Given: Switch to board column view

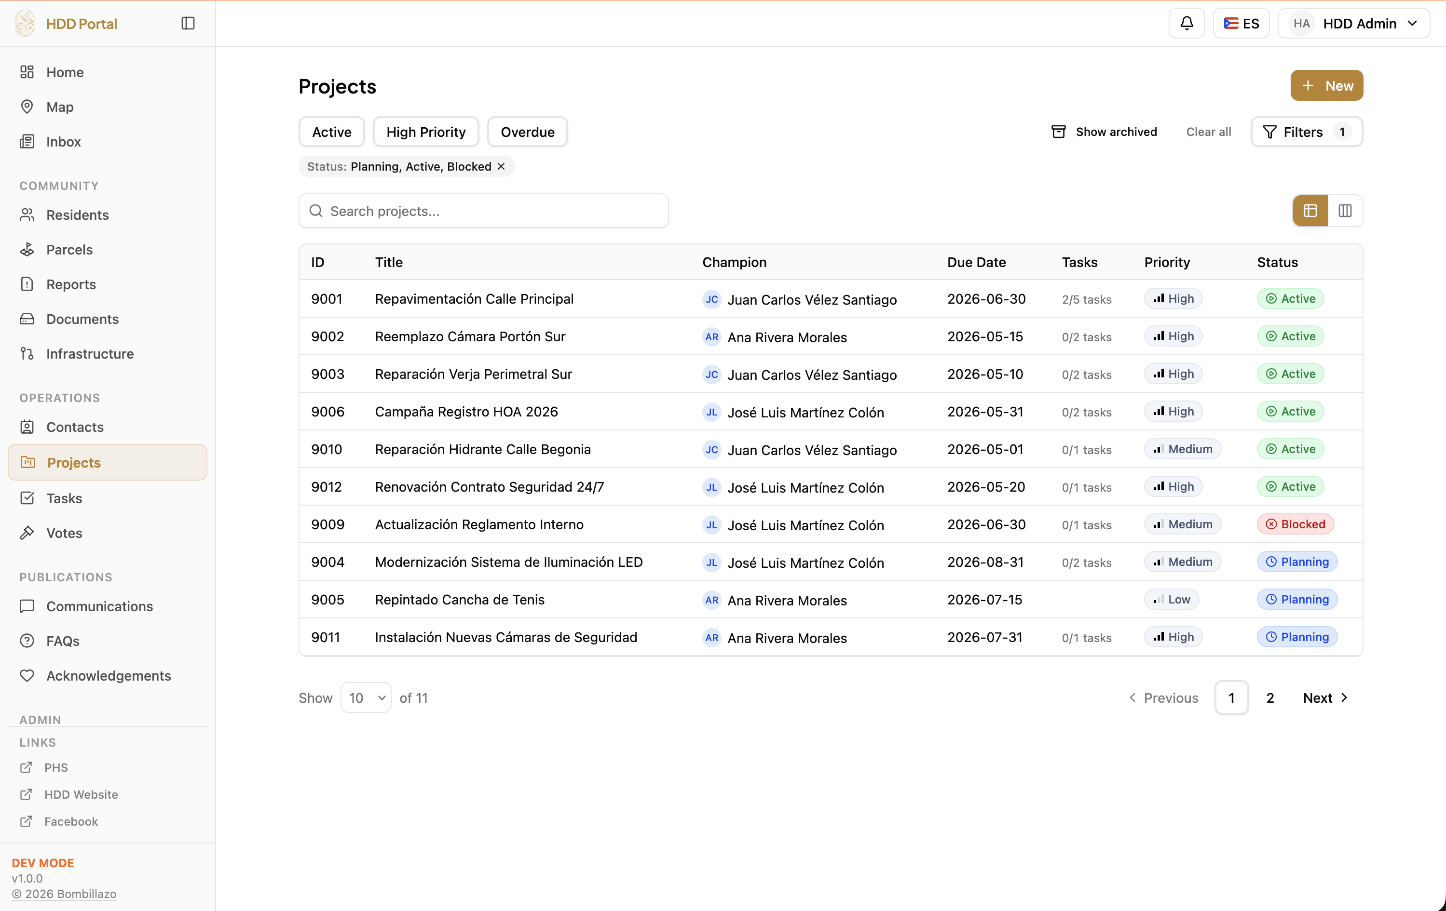Looking at the screenshot, I should [x=1345, y=211].
